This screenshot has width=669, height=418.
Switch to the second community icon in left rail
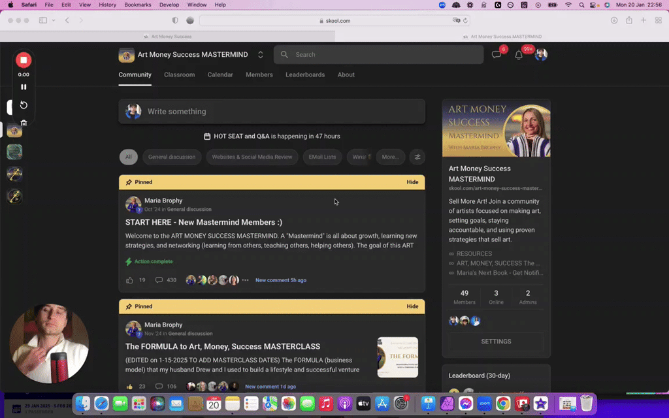pos(14,152)
